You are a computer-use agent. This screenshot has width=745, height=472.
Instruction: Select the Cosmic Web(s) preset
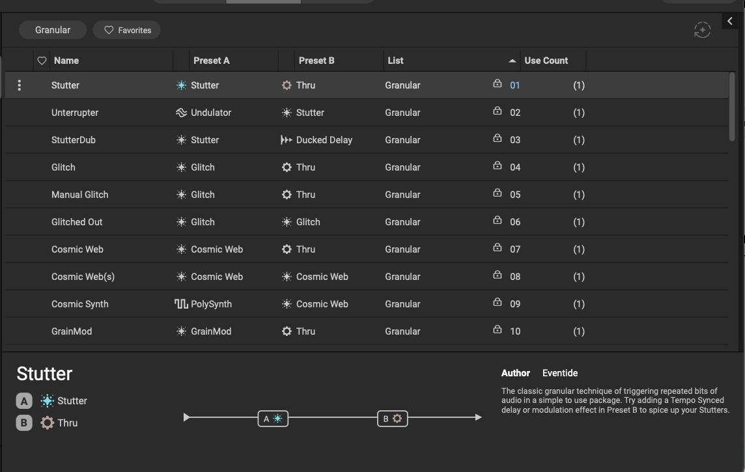coord(83,277)
